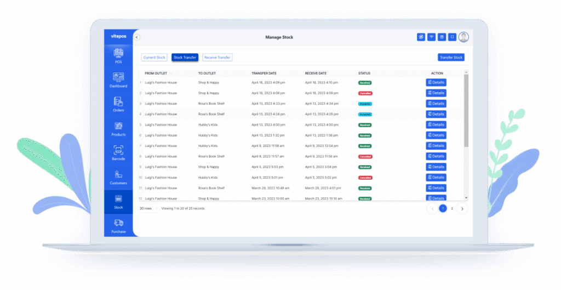Screen dimensions: 561x290
Task: Click the Transfer Stock button
Action: pos(451,57)
